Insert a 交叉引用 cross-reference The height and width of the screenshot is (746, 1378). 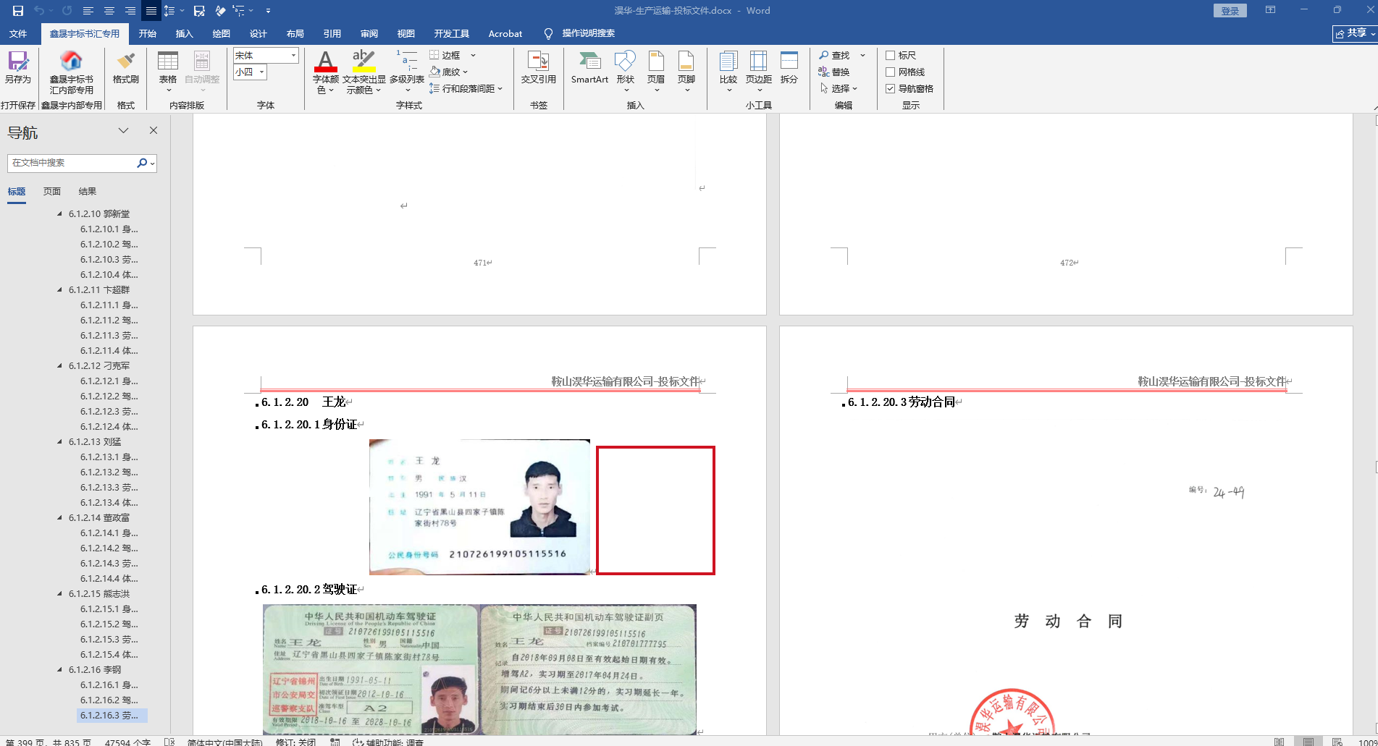(x=539, y=67)
